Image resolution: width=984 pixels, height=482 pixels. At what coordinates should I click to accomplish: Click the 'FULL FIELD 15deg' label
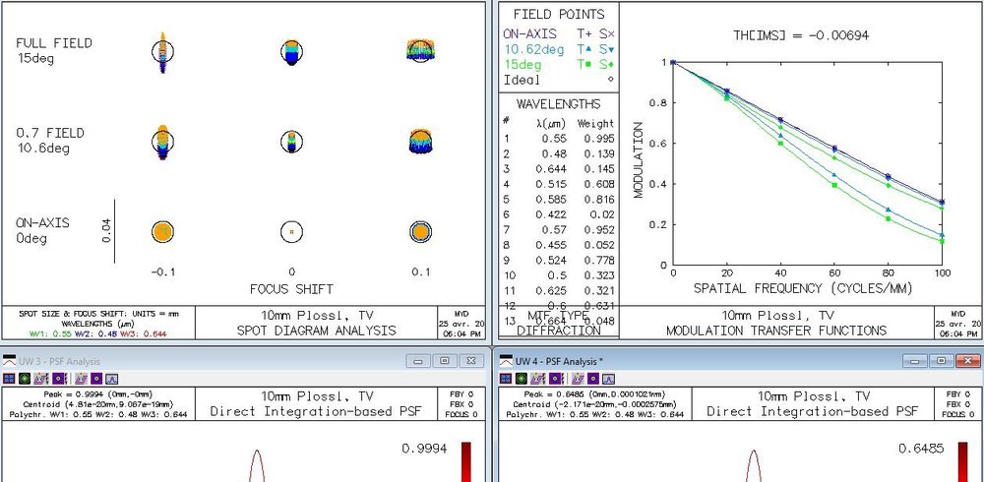pos(54,51)
